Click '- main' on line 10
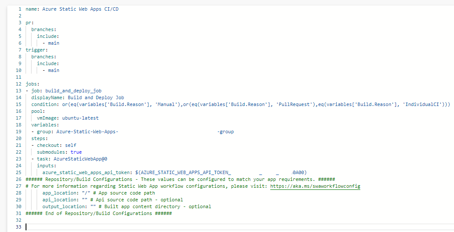454x232 pixels. (51, 70)
